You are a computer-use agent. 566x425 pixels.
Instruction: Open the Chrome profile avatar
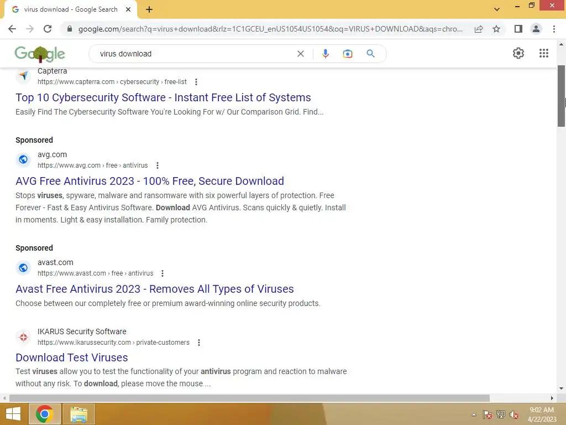pos(536,29)
